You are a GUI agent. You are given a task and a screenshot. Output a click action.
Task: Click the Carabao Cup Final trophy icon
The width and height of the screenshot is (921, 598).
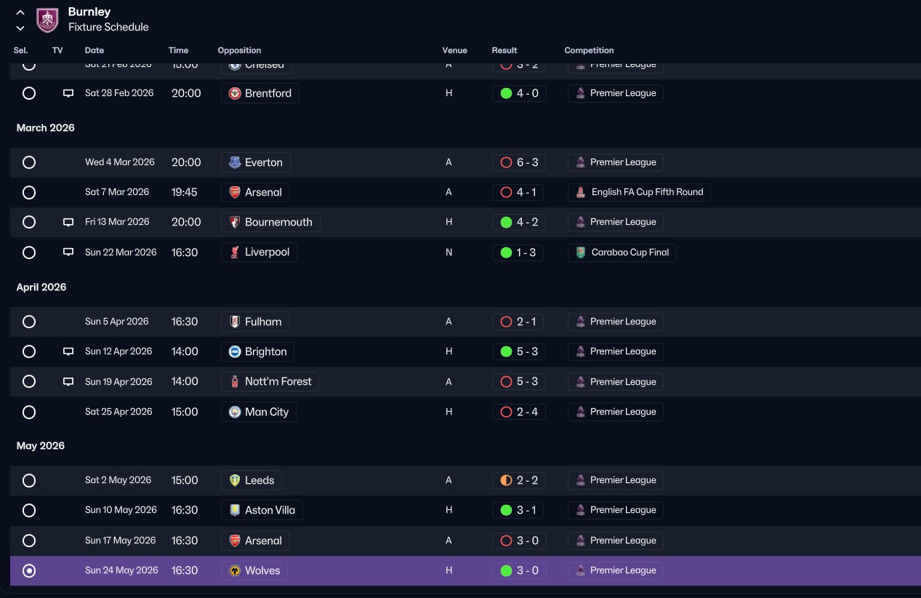pyautogui.click(x=580, y=252)
